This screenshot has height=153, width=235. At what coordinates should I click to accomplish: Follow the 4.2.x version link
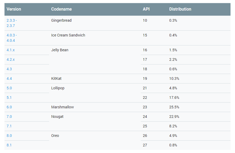click(11, 59)
